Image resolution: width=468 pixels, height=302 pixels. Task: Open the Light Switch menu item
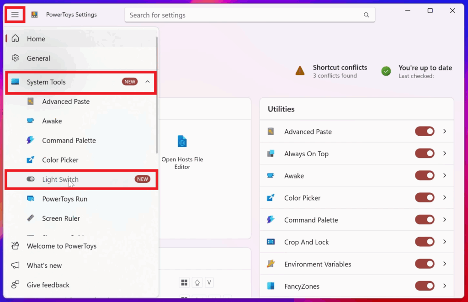(x=60, y=180)
